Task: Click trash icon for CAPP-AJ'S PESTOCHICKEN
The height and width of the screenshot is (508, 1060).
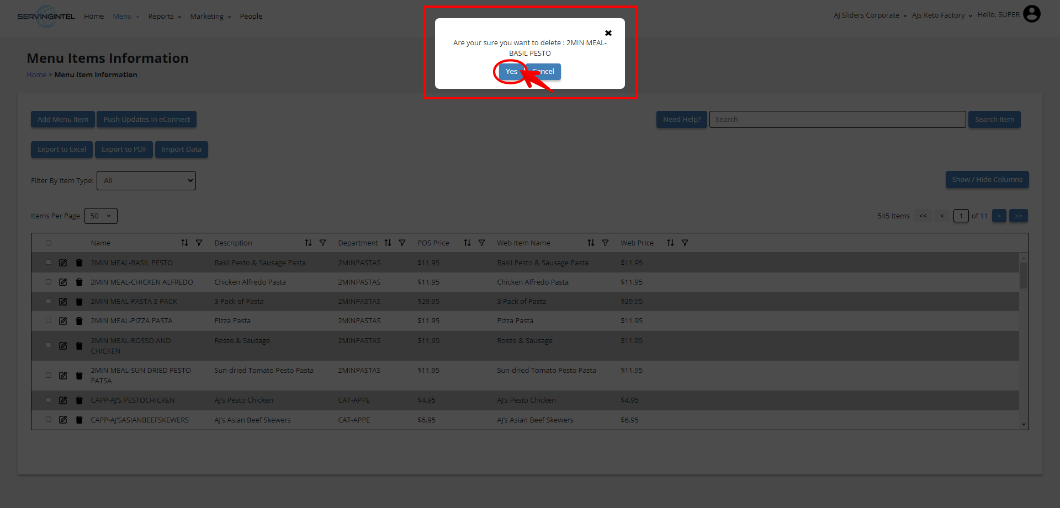Action: pos(79,400)
